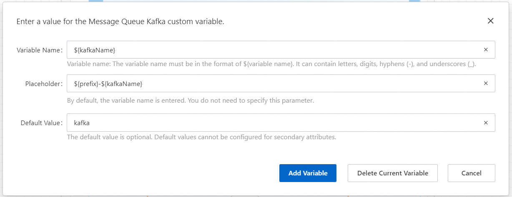Click the Add Variable button
Viewport: 512px width, 197px height.
(x=308, y=173)
